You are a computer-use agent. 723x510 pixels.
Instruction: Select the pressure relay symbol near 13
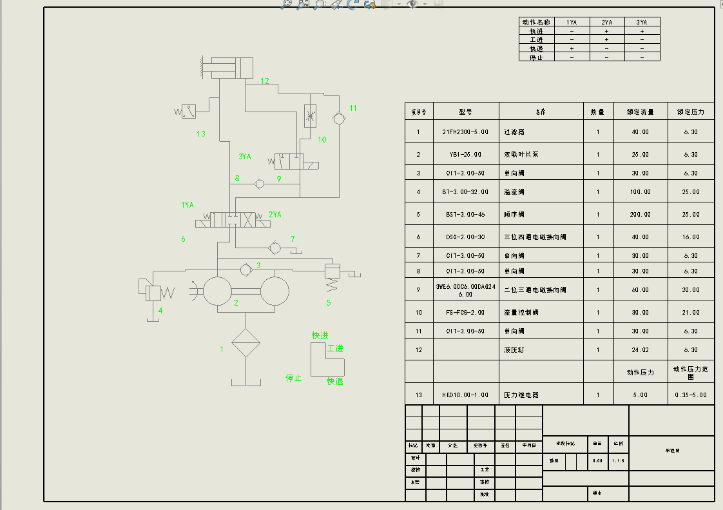click(189, 112)
